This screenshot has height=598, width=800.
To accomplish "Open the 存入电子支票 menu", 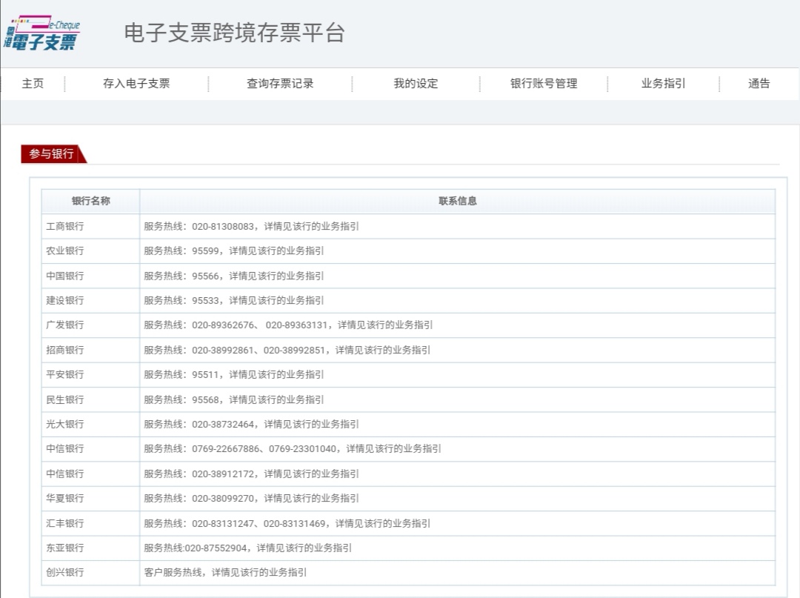I will tap(136, 84).
